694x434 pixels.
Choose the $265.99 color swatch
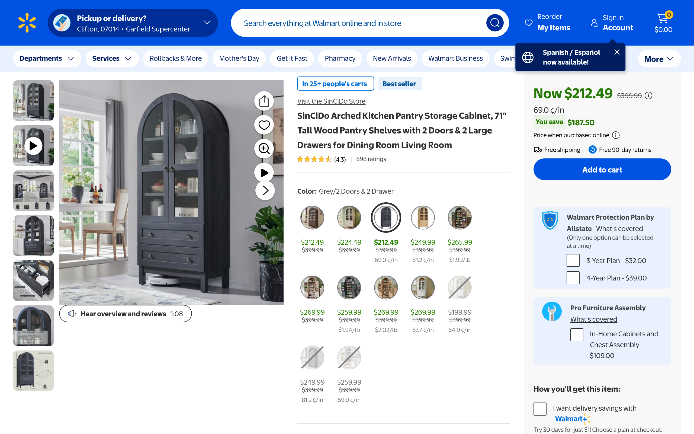click(460, 217)
